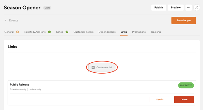Open the JD user avatar menu

(197, 8)
